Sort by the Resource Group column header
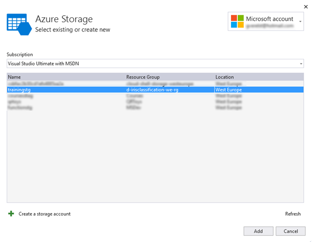Screen dimensions: 317x242 click(143, 77)
